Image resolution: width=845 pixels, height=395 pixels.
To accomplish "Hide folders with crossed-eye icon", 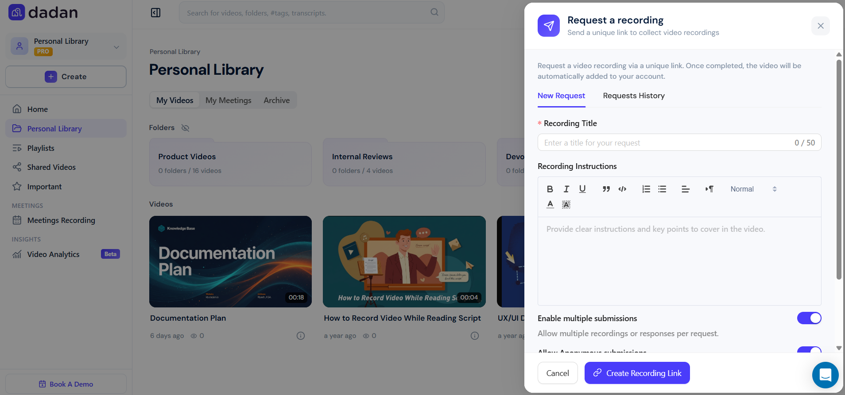I will coord(185,128).
